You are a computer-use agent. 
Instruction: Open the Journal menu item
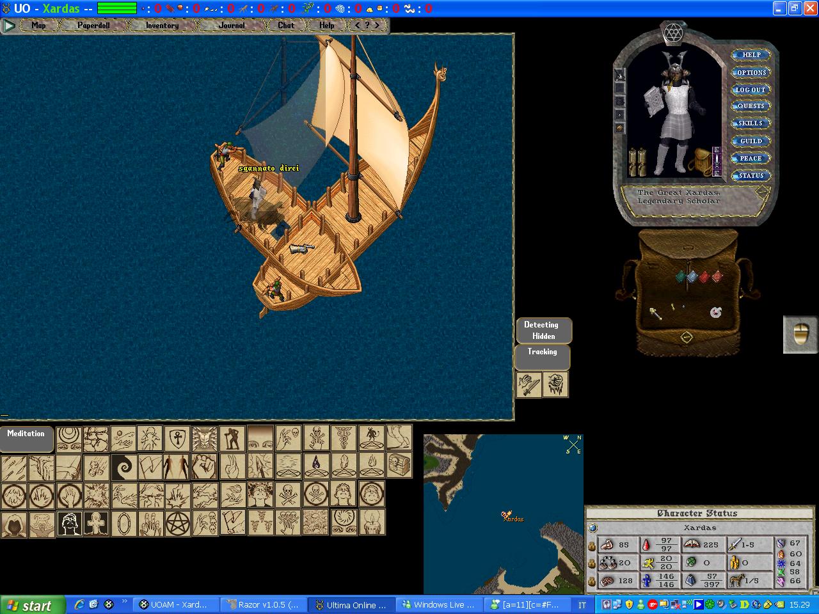click(x=231, y=26)
